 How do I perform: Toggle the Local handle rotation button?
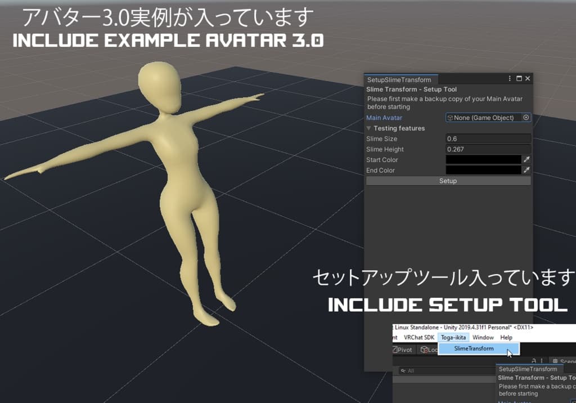429,350
